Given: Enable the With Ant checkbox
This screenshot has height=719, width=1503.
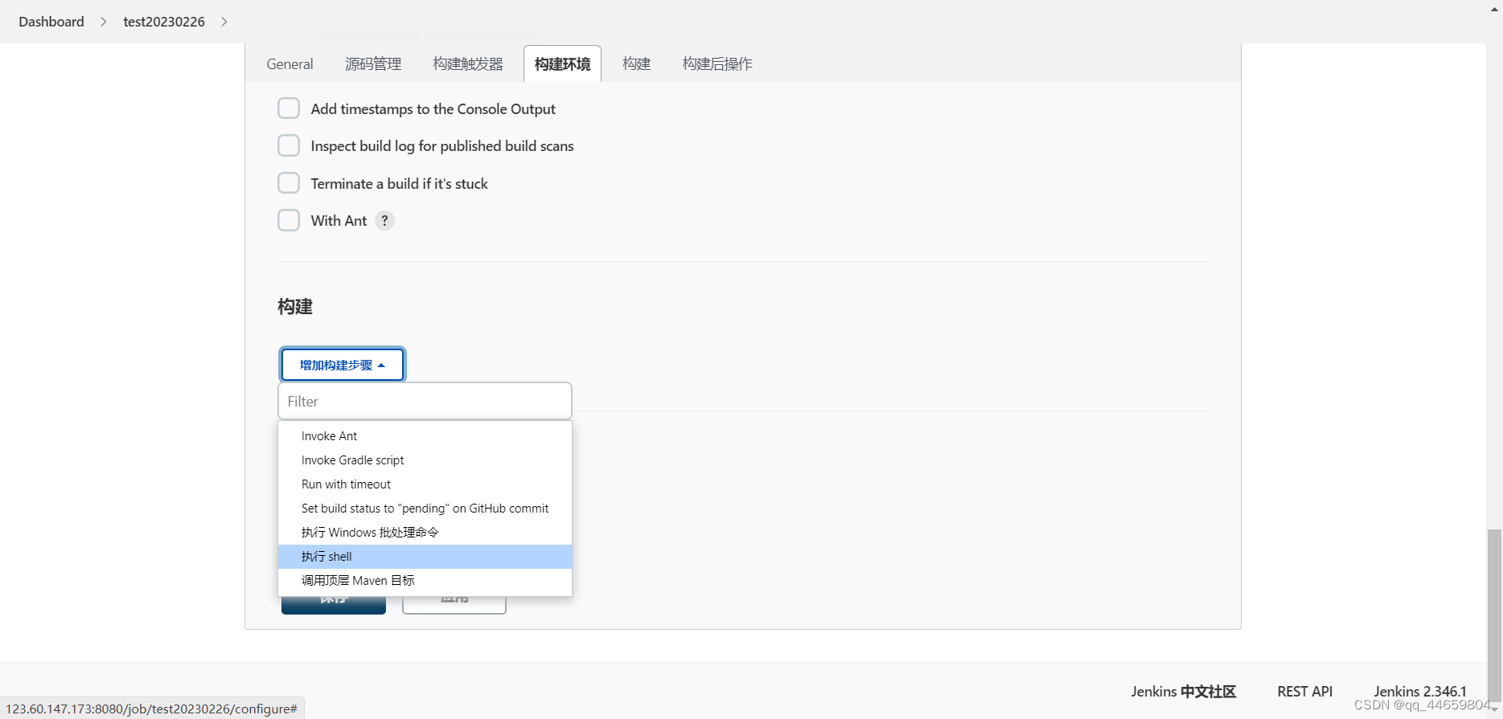Looking at the screenshot, I should (289, 220).
